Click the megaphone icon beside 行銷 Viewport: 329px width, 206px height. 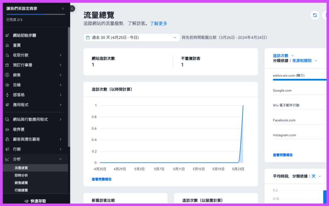(7, 149)
